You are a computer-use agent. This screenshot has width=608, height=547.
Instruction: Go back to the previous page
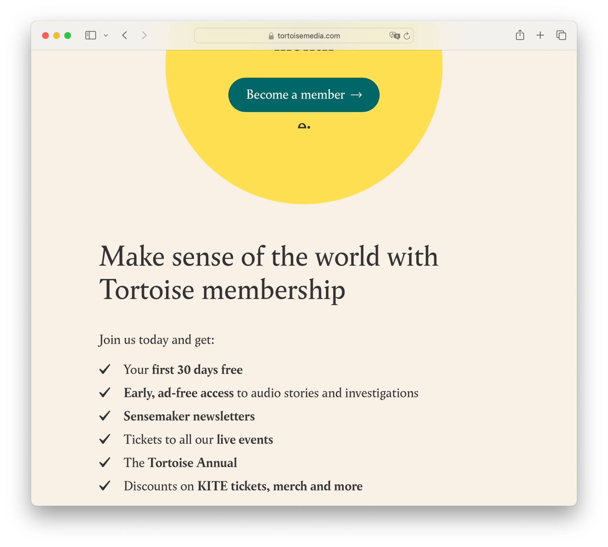coord(125,35)
